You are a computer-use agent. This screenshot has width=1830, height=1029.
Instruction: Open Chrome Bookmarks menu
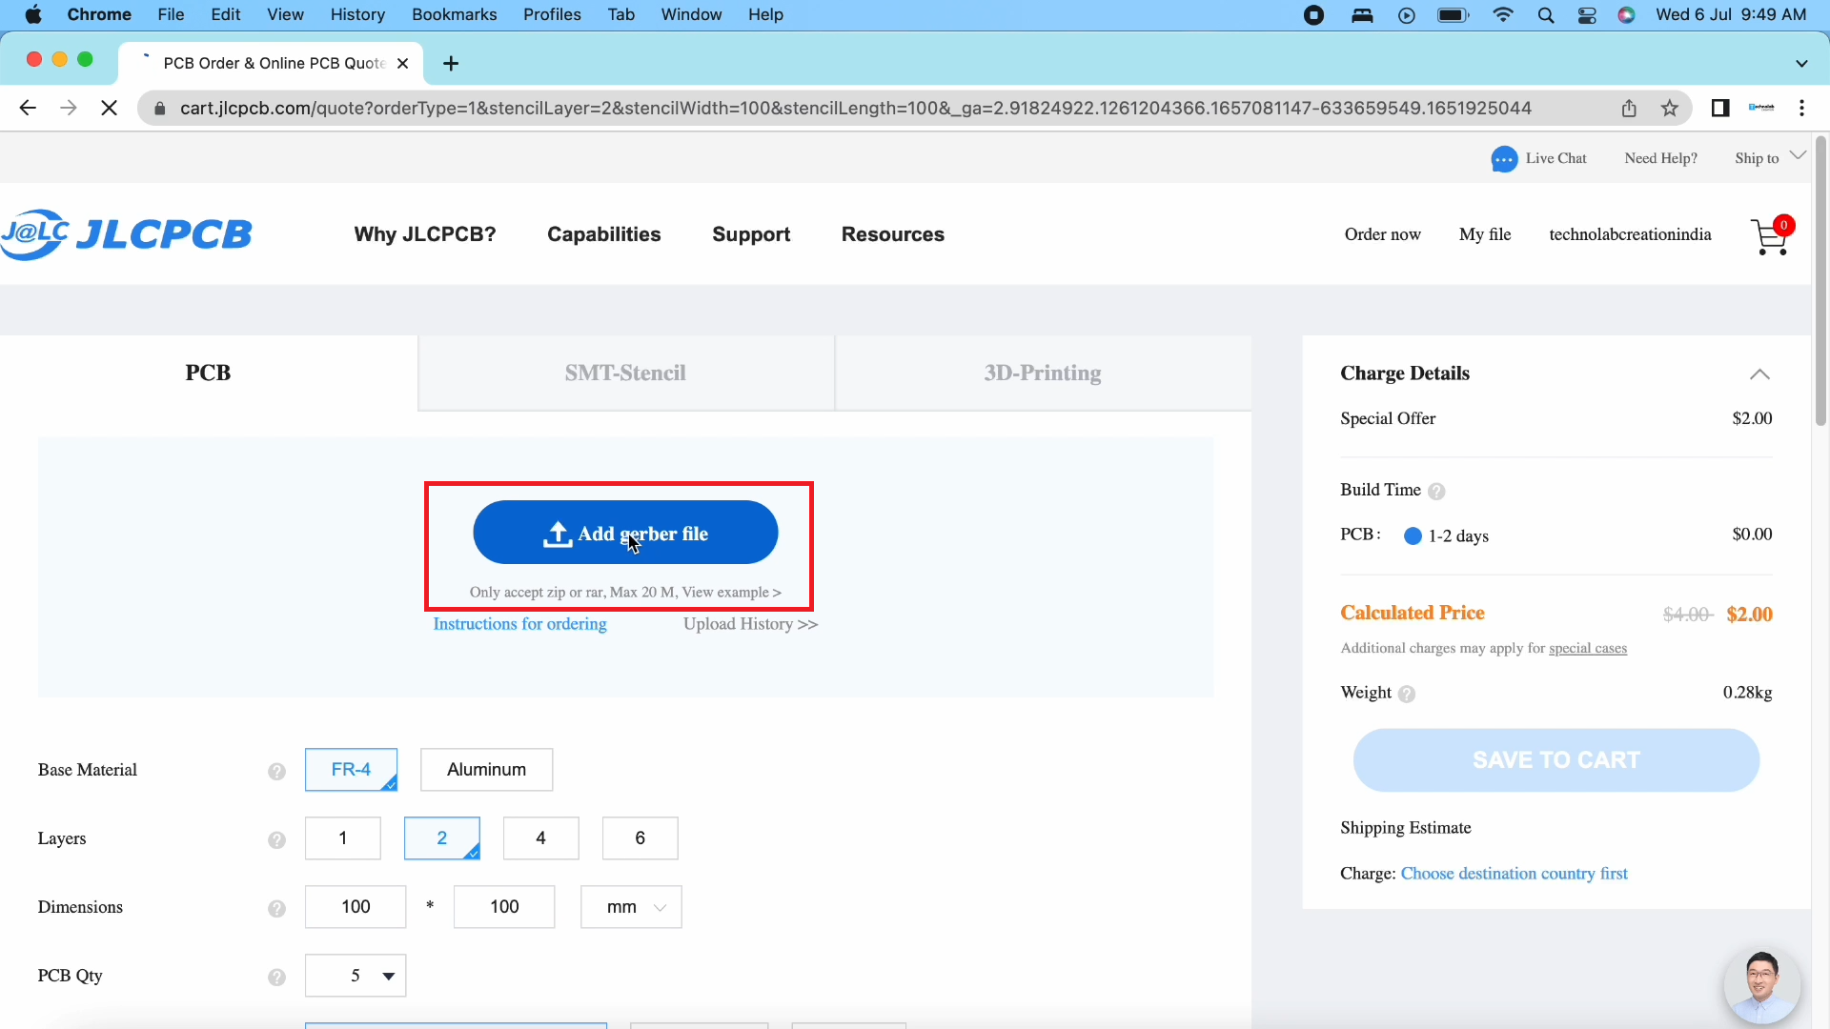point(455,15)
